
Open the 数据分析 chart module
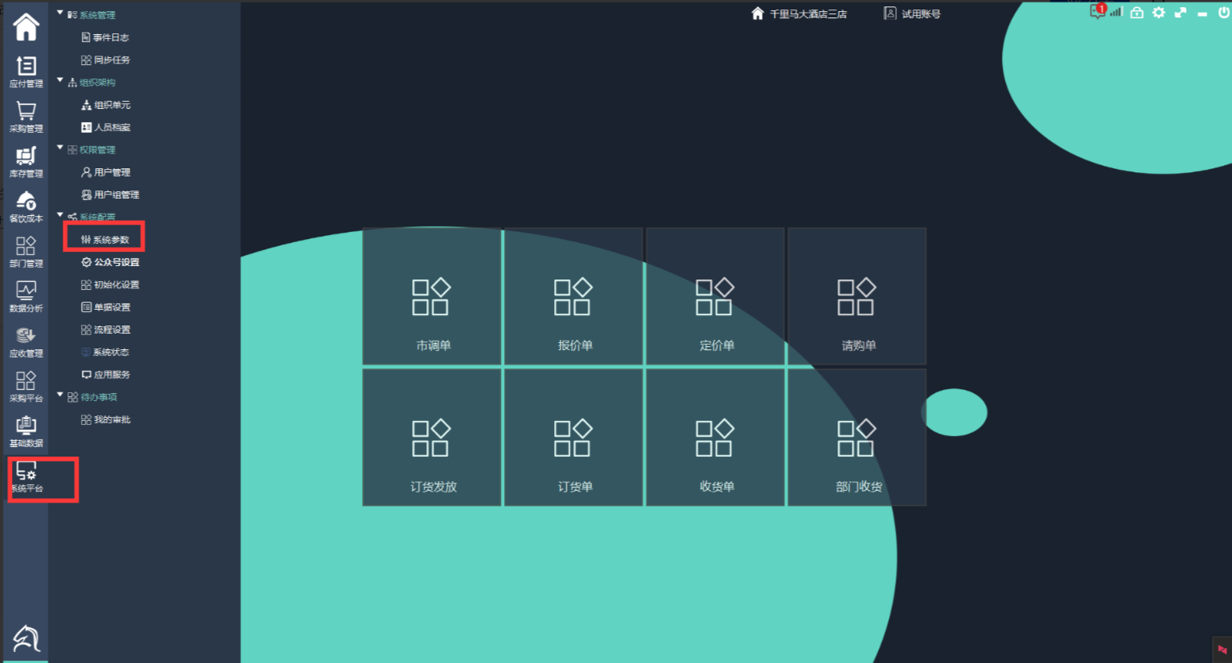pos(25,296)
